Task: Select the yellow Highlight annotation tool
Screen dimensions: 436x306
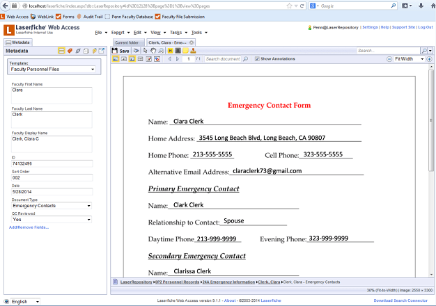Action: [170, 51]
